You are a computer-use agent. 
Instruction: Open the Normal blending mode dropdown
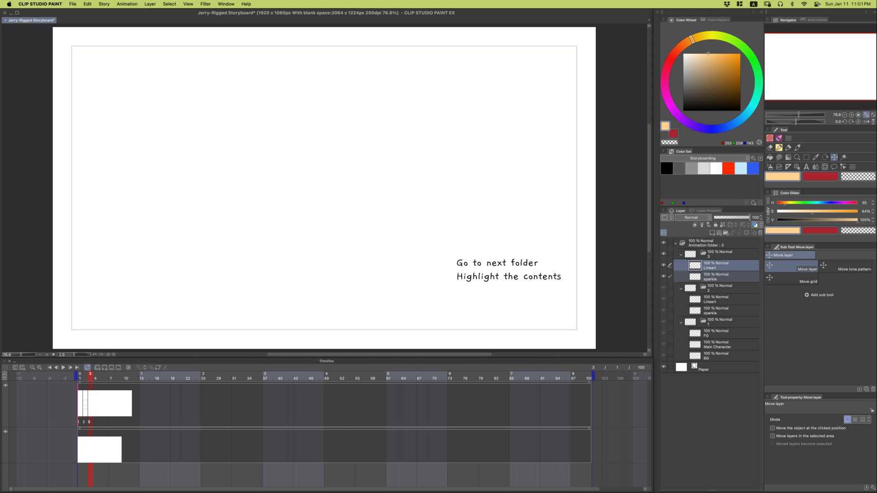(x=693, y=217)
